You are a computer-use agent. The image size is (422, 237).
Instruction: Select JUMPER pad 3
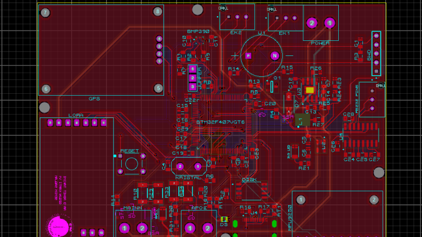(192, 87)
